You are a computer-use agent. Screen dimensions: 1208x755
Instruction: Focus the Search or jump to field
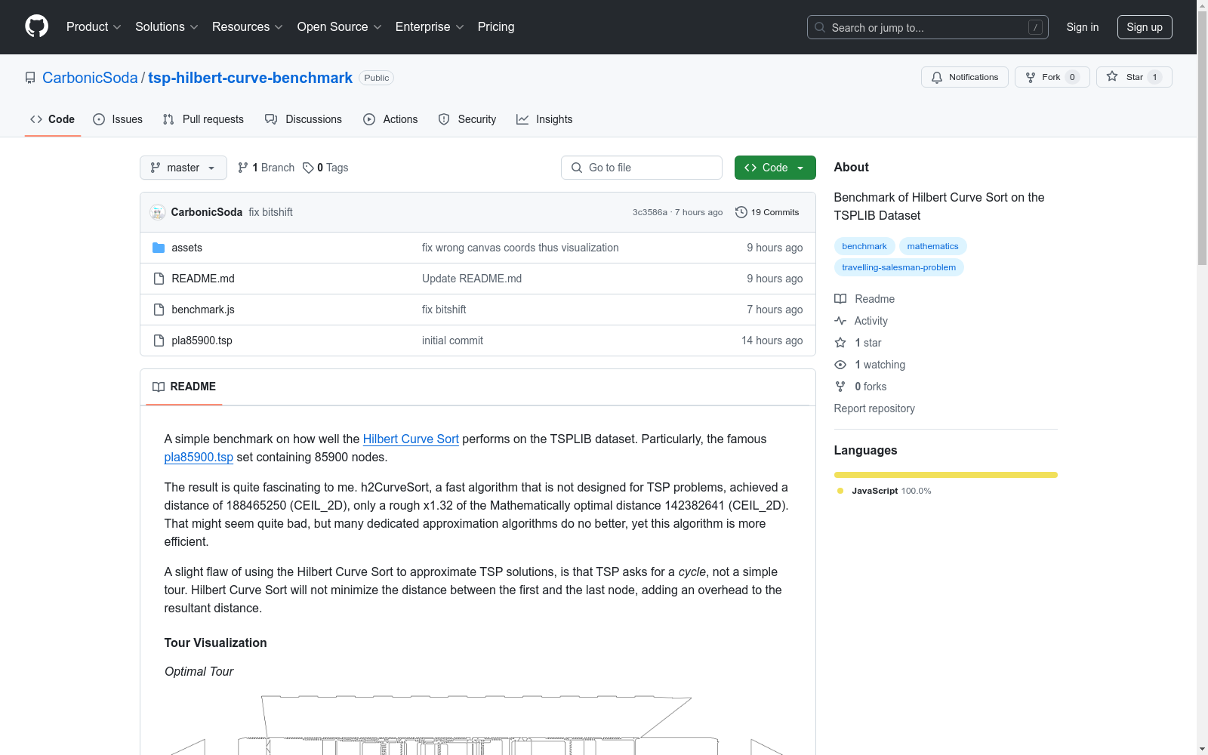pos(927,27)
